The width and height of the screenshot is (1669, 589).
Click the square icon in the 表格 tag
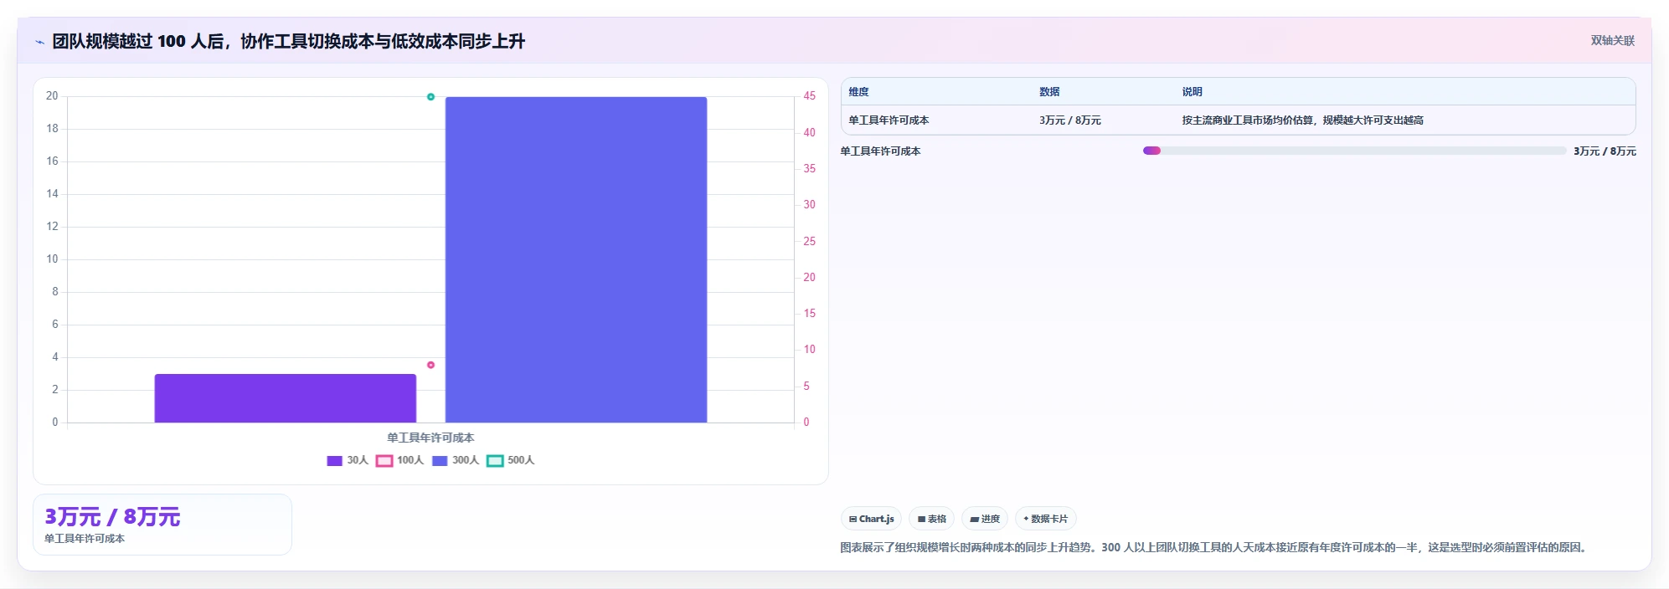(x=921, y=520)
